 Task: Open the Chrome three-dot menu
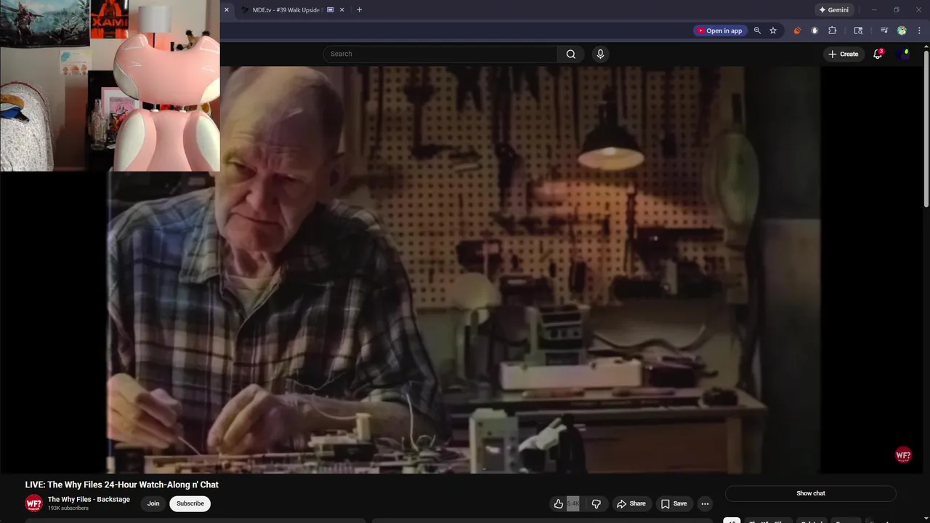pyautogui.click(x=919, y=31)
